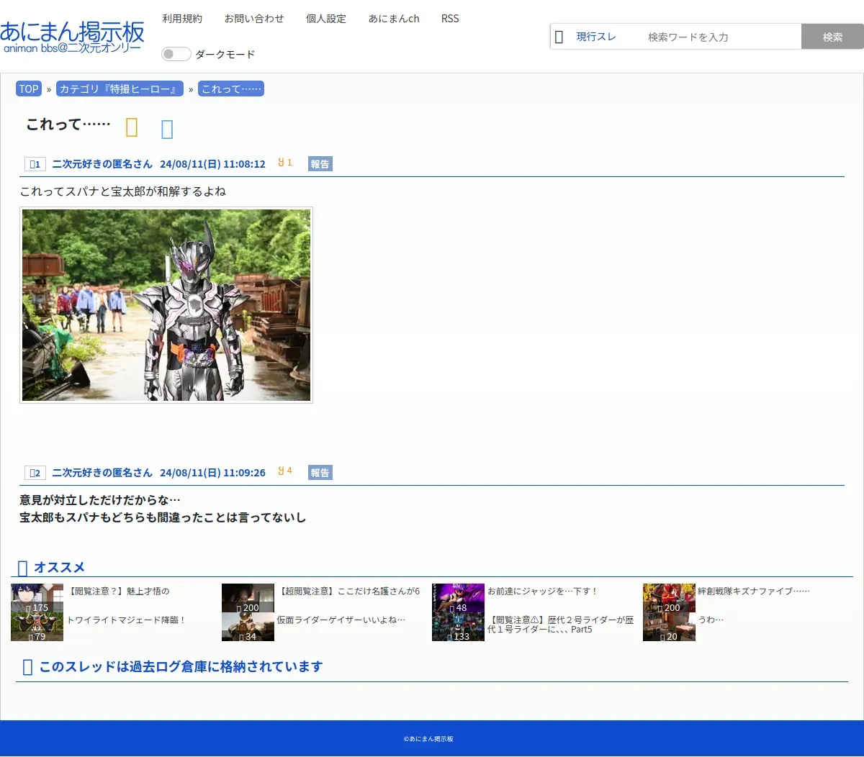Viewport: 864px width, 757px height.
Task: Click the これって…… breadcrumb
Action: coord(231,89)
